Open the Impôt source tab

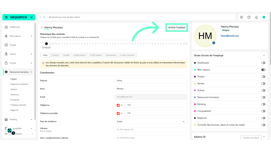coord(80,55)
